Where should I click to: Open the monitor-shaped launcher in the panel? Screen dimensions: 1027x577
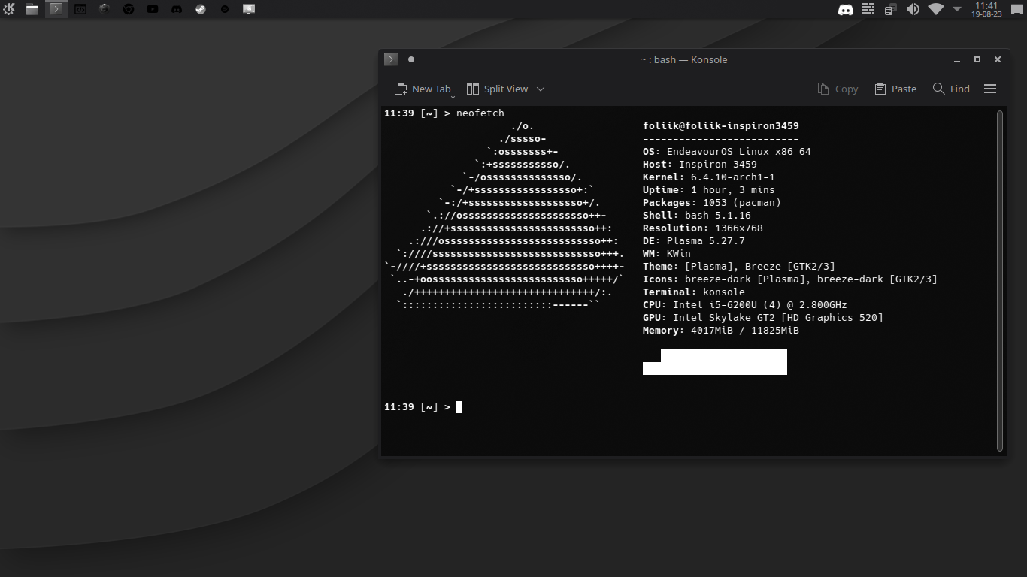[x=249, y=9]
